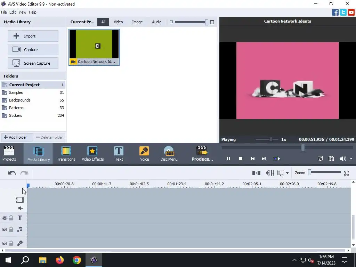Fit timeline zoom to window
Screen dimensions: 356x267
[x=347, y=173]
